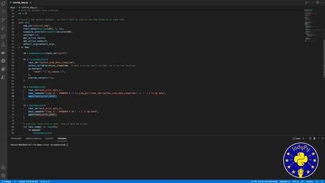The width and height of the screenshot is (325, 183).
Task: Open the Testing flask view
Action: (x=3, y=44)
